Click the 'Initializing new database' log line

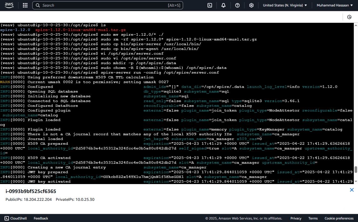95,96
